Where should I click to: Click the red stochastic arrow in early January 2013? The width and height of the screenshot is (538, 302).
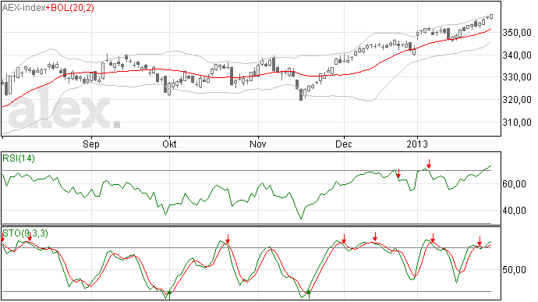coord(433,238)
